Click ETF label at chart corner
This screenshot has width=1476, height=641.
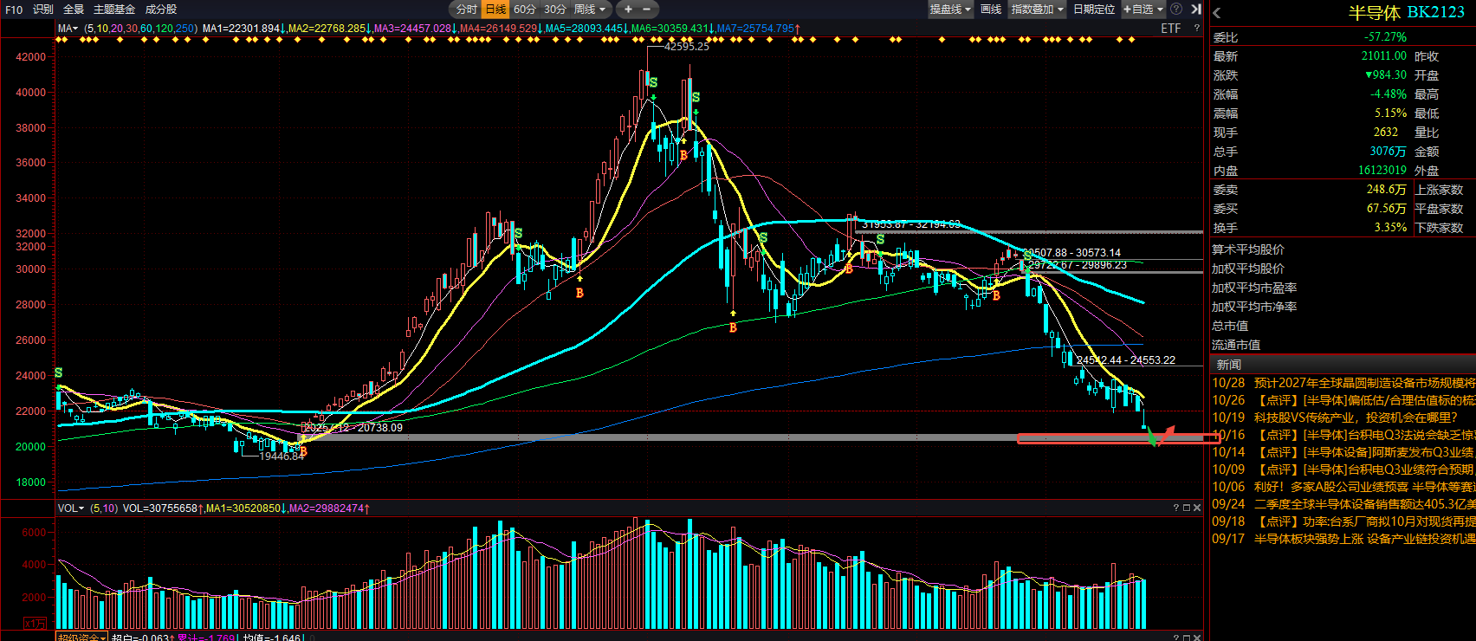(x=1171, y=29)
